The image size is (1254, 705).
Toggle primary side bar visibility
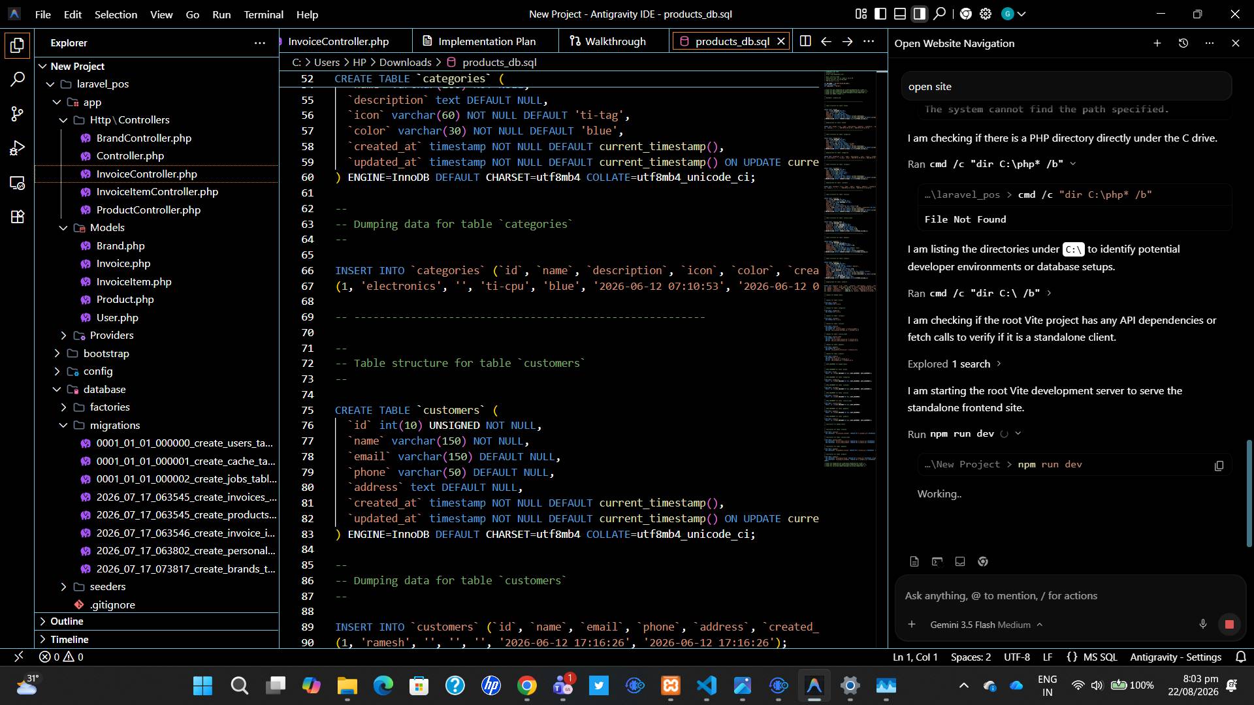pos(880,14)
